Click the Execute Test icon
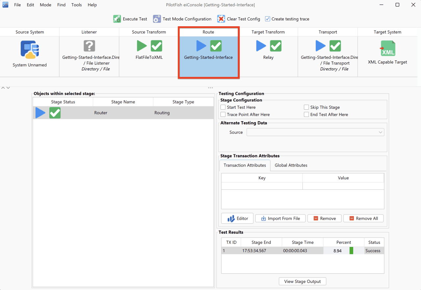The width and height of the screenshot is (421, 290). point(117,19)
